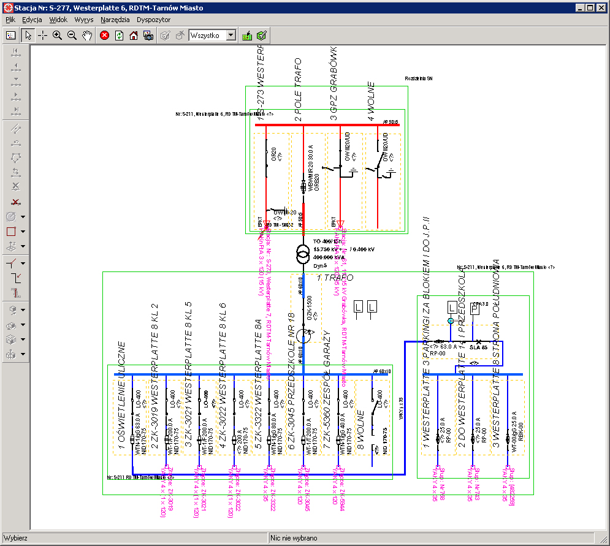Click the red SN busbar line
Screen dimensions: 610x546
(x=327, y=125)
